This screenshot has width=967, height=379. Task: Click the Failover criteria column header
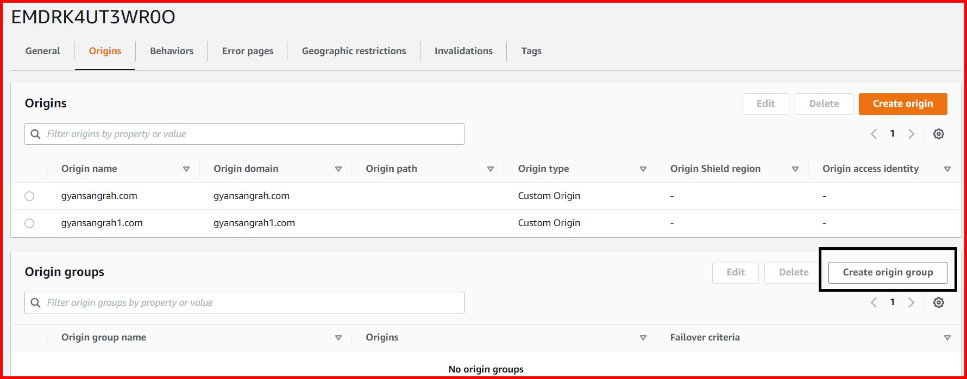pos(705,337)
